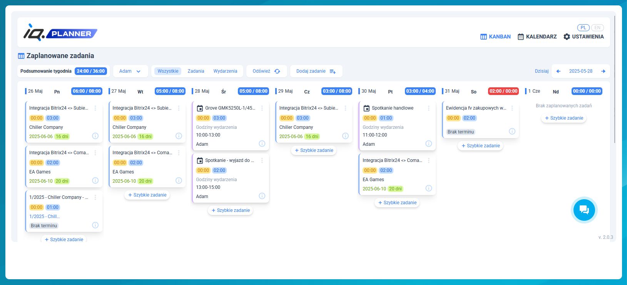Viewport: 627px width, 285px height.
Task: Go to next week with right arrow
Action: [603, 71]
